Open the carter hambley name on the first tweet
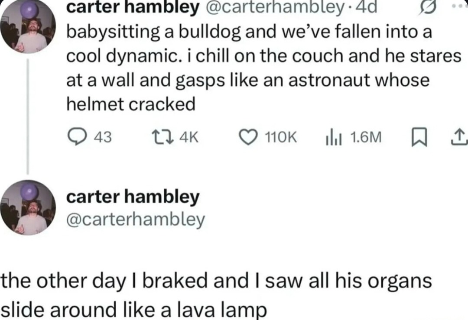The height and width of the screenshot is (320, 468). tap(133, 7)
